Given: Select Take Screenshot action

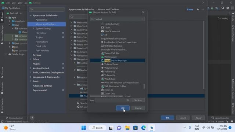Looking at the screenshot, I should [112, 31].
